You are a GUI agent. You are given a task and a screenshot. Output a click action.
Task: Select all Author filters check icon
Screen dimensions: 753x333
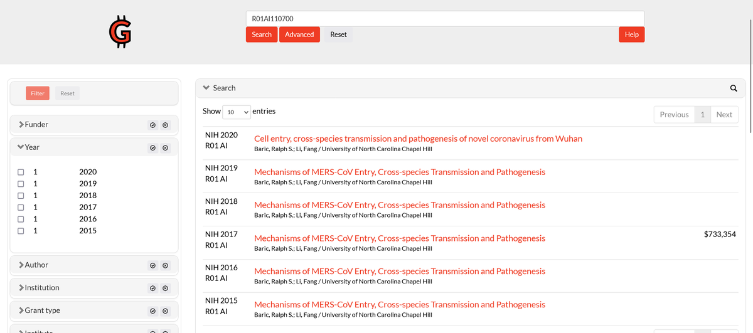(152, 266)
